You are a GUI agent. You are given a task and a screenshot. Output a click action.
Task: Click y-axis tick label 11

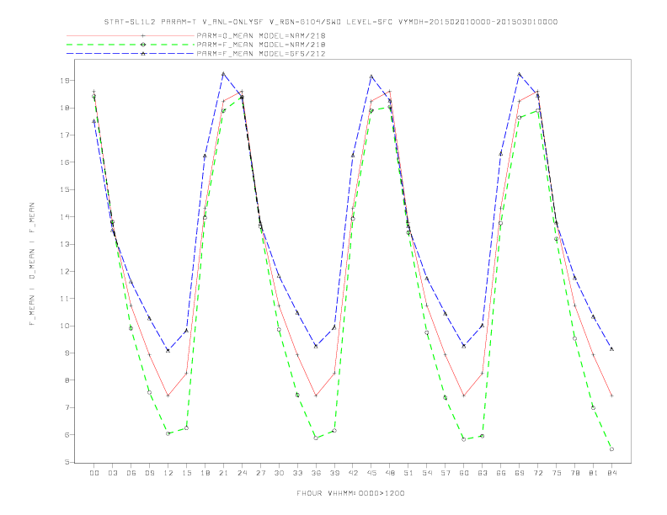click(x=65, y=299)
